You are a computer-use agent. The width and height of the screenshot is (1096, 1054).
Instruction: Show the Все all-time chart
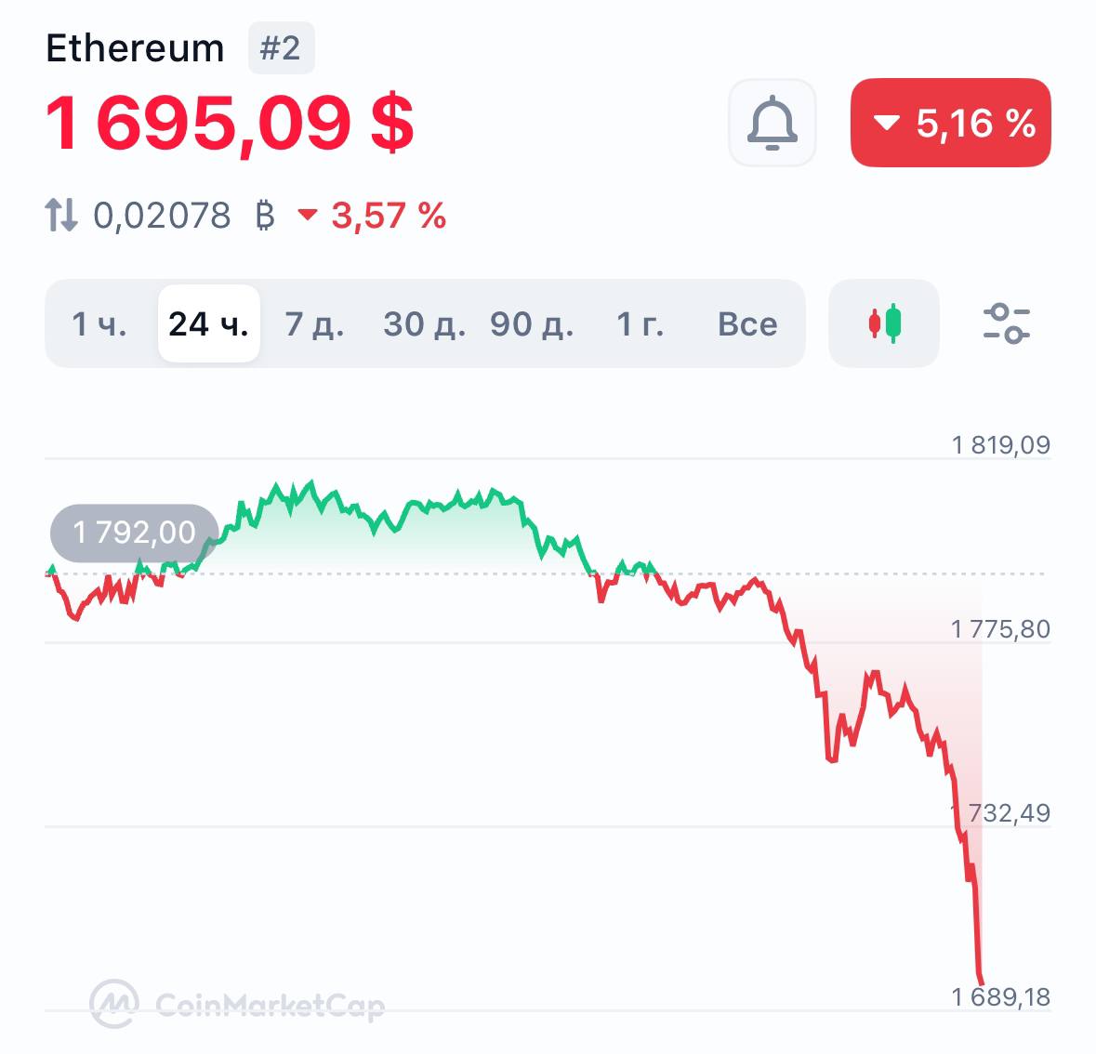pyautogui.click(x=747, y=323)
